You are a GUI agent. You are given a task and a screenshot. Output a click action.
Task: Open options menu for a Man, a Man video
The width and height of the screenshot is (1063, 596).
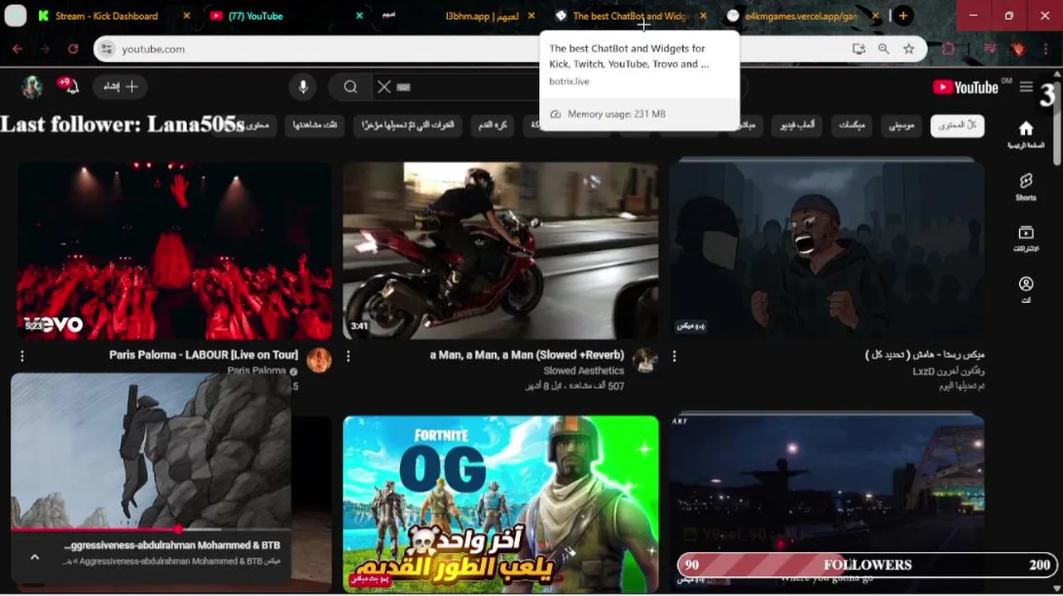[349, 356]
